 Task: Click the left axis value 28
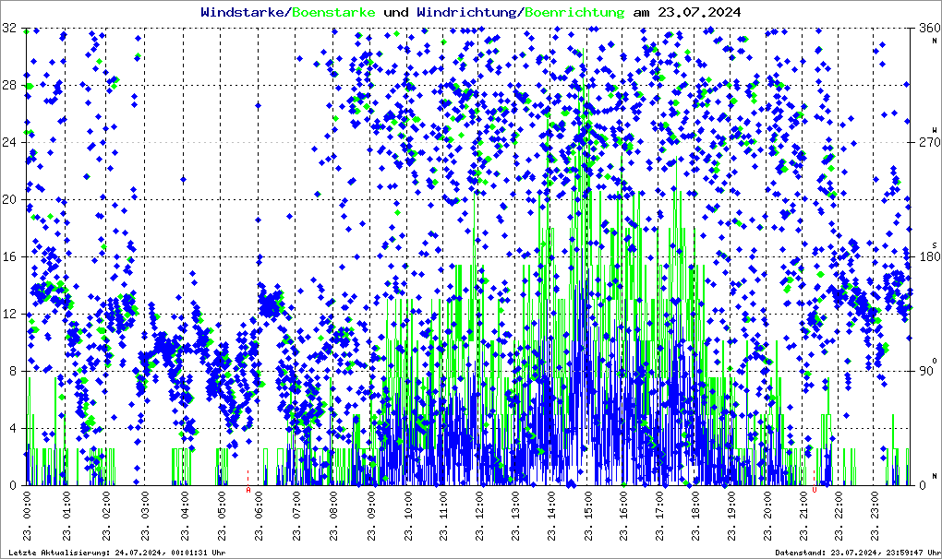[9, 85]
